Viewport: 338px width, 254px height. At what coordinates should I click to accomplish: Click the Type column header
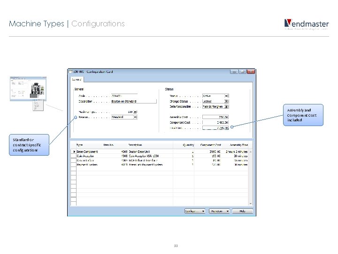(x=79, y=145)
